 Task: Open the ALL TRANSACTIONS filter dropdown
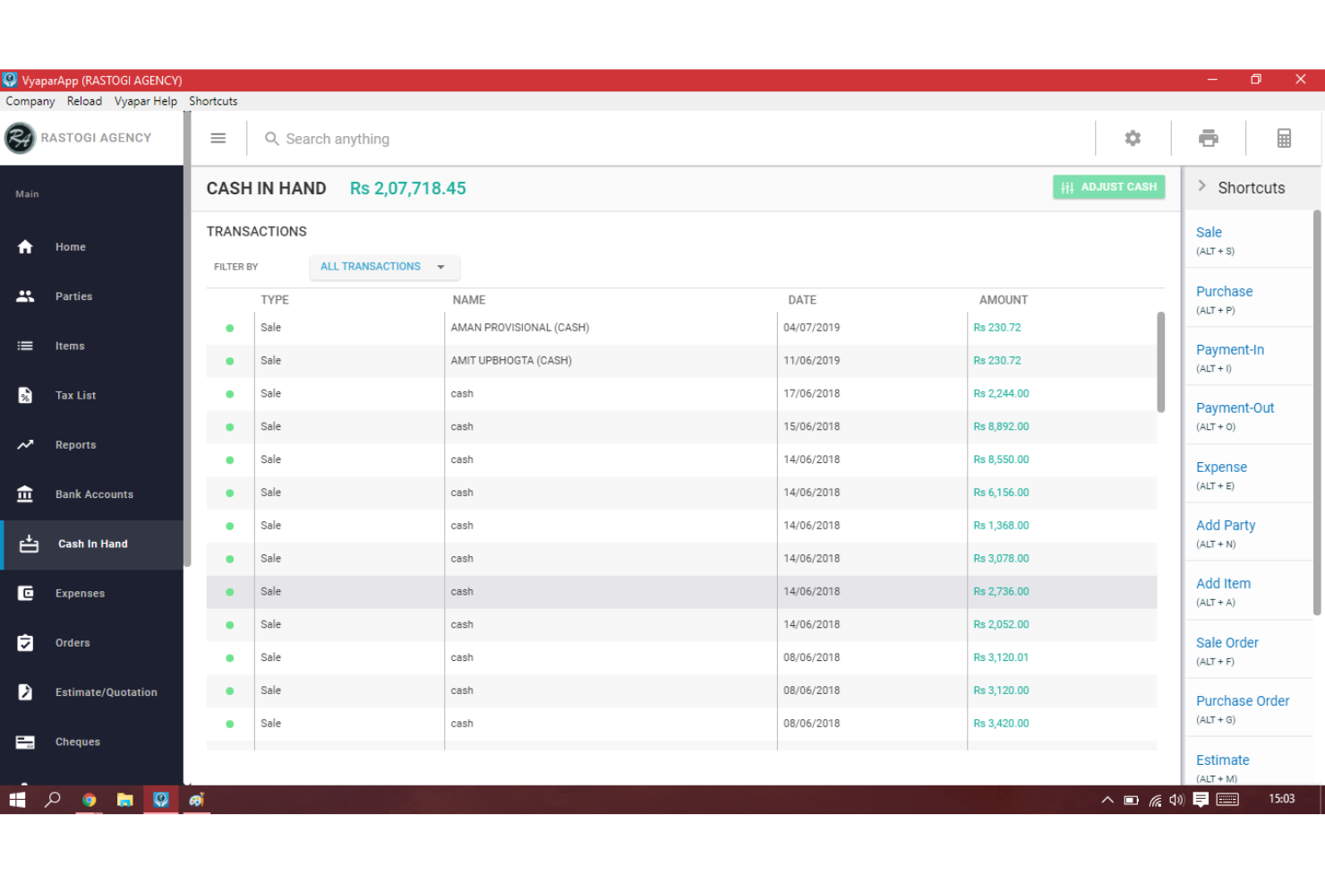pos(384,266)
